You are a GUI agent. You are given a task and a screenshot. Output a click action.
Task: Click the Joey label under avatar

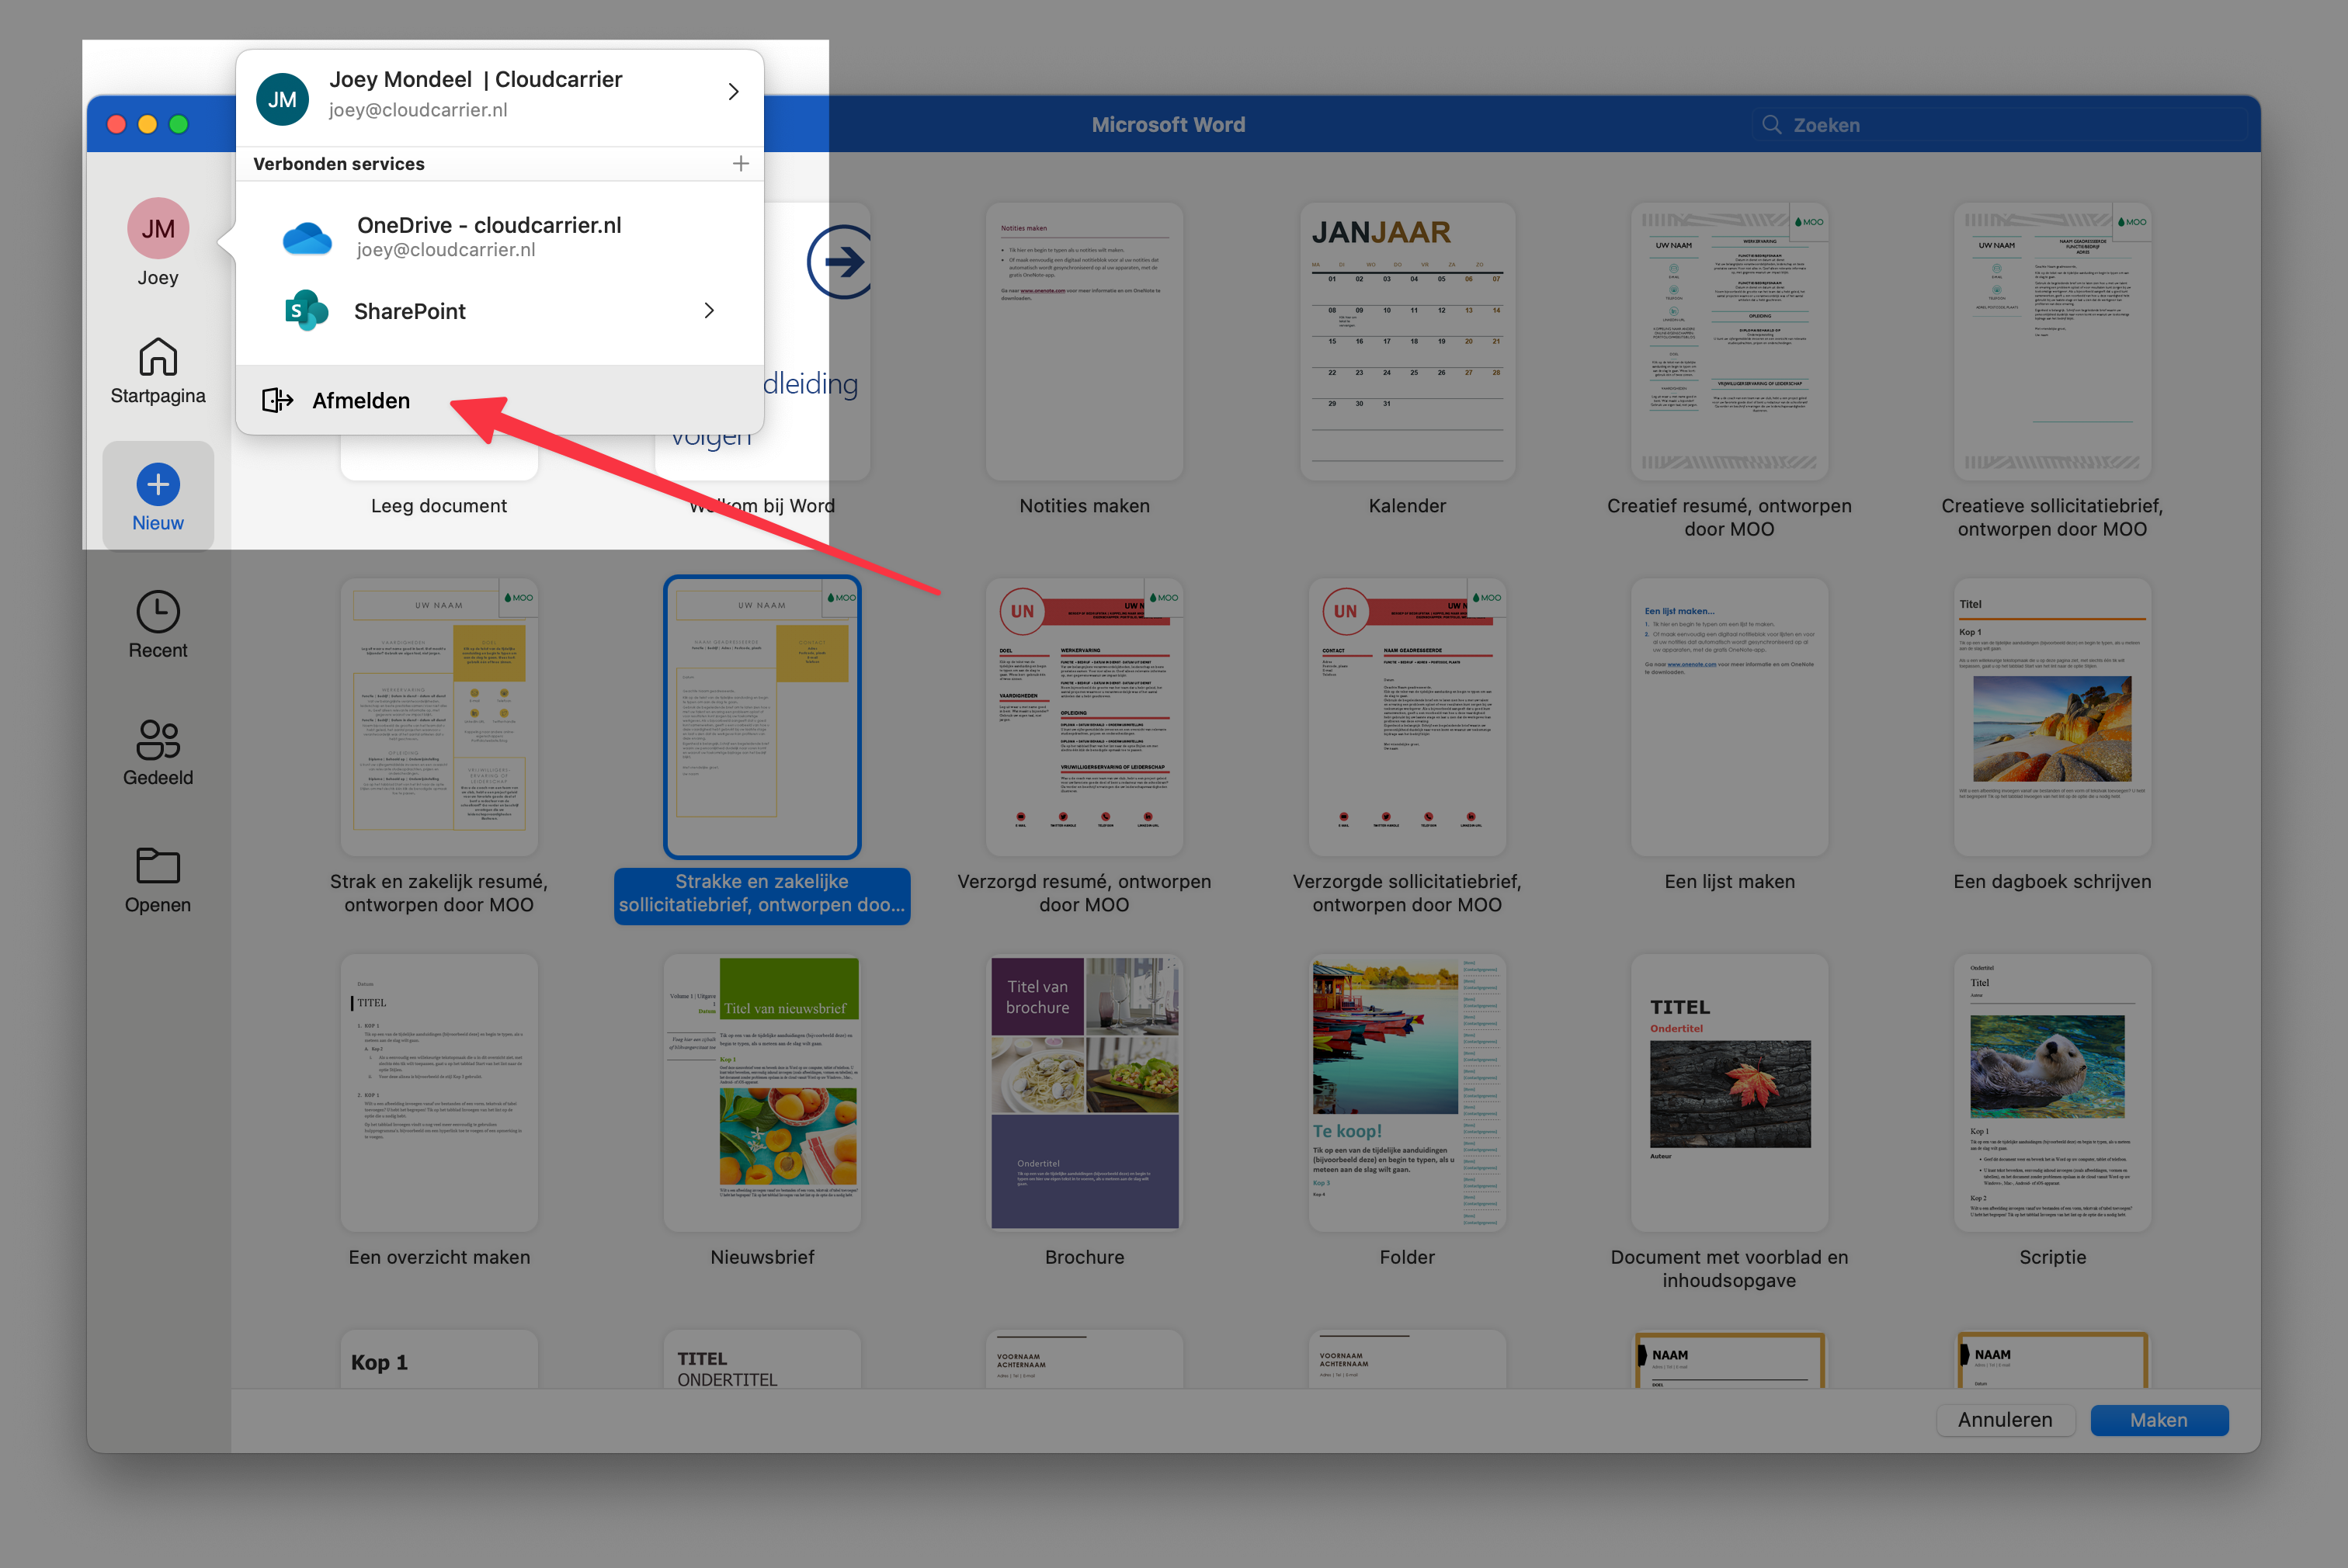[x=158, y=278]
